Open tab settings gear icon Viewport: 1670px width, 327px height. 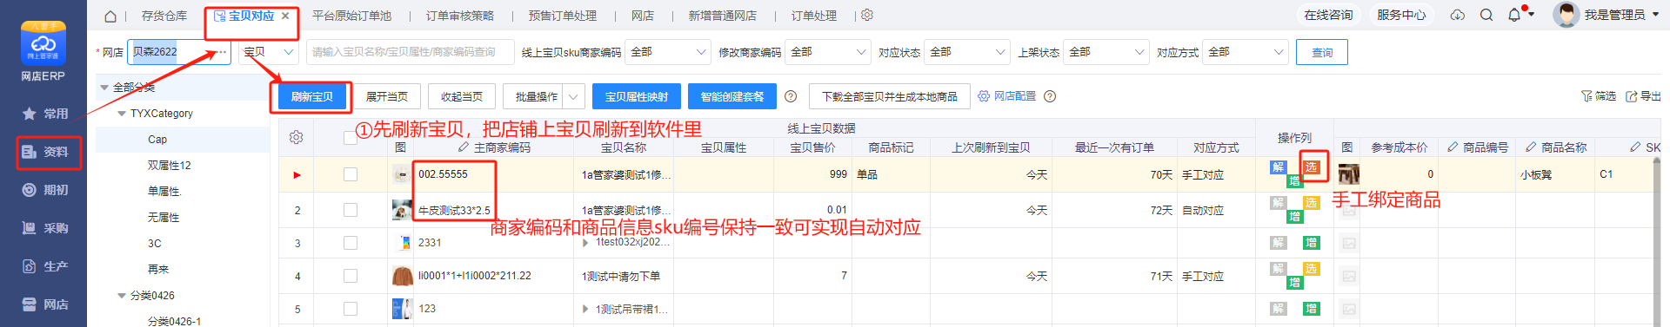(867, 16)
